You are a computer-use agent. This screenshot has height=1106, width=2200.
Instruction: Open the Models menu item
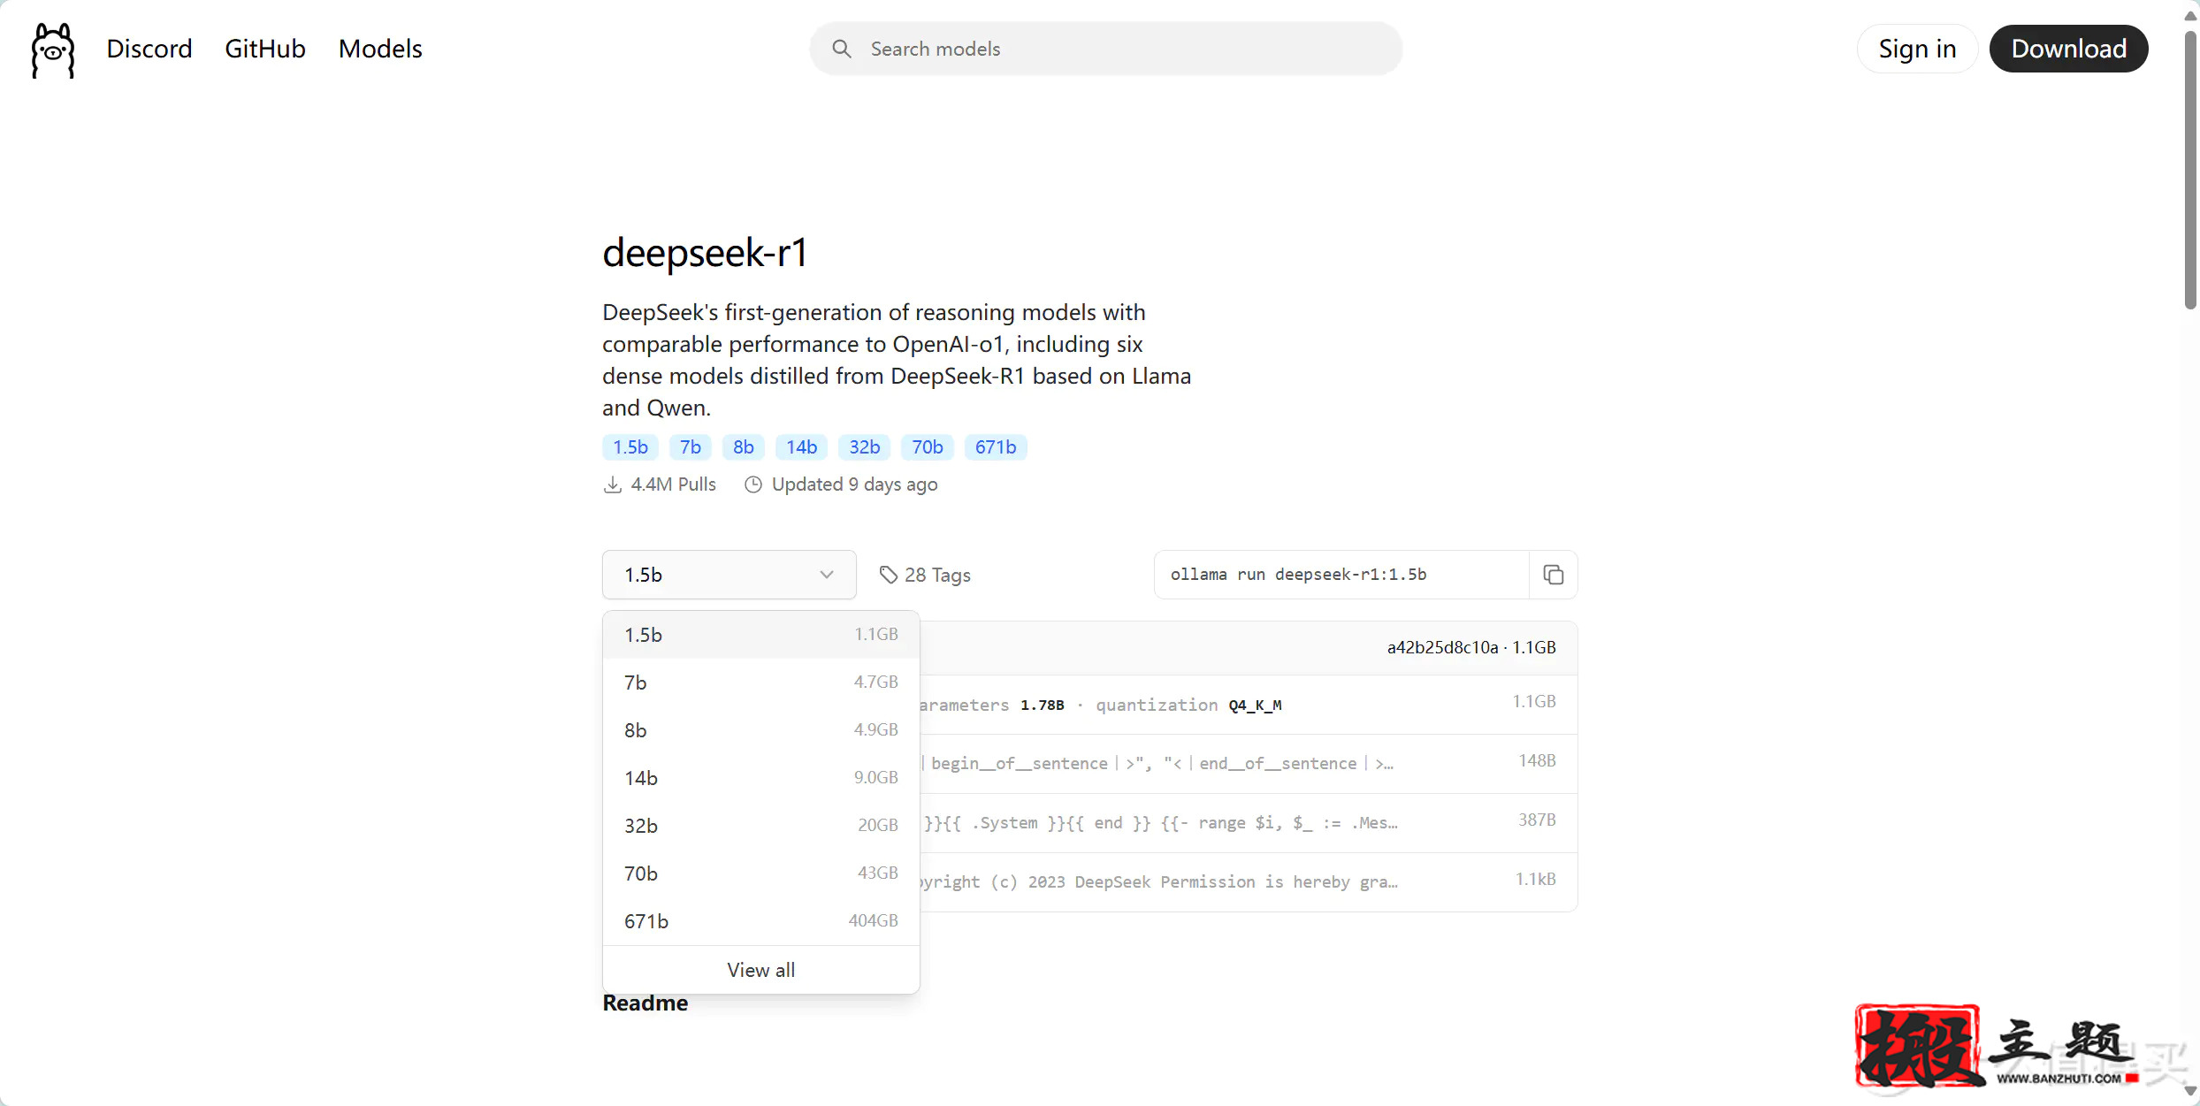[x=379, y=49]
